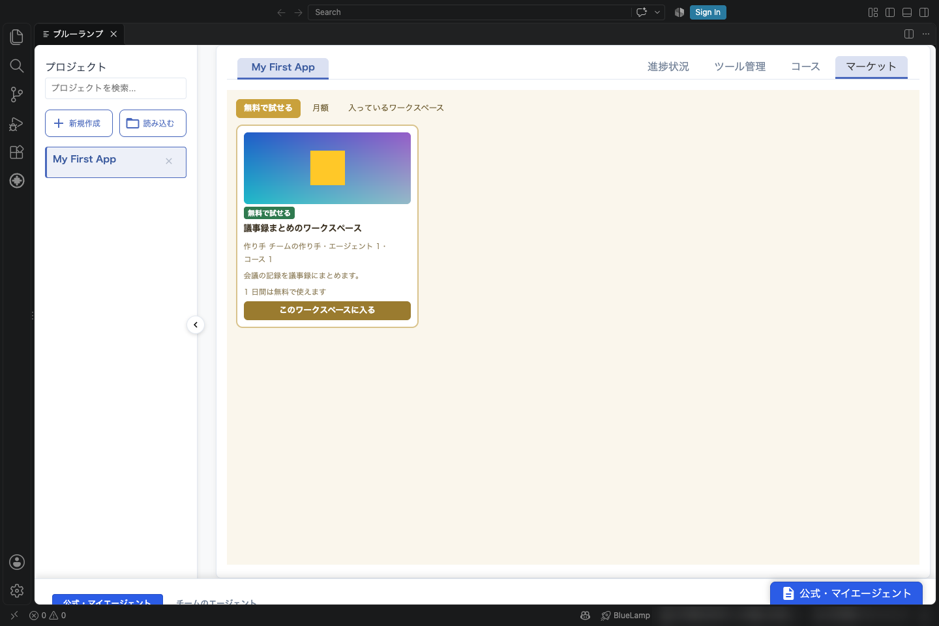Close the ブルーランプ editor tab

pos(113,34)
